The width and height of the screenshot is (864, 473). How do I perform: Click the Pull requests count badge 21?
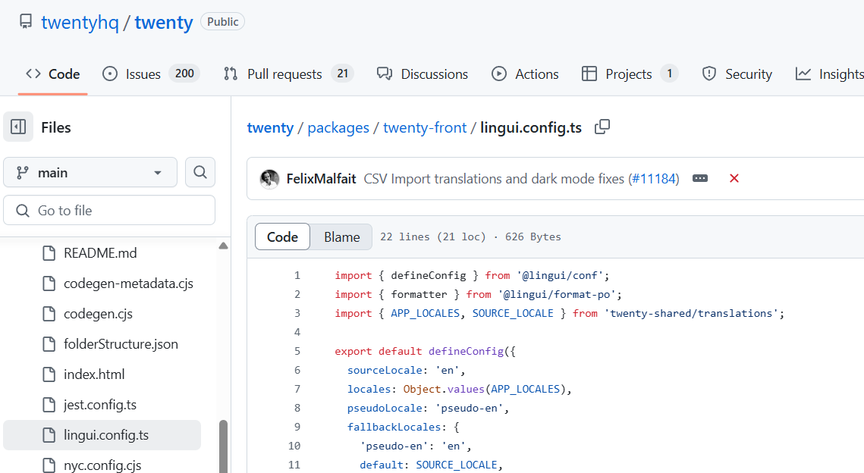click(x=343, y=74)
